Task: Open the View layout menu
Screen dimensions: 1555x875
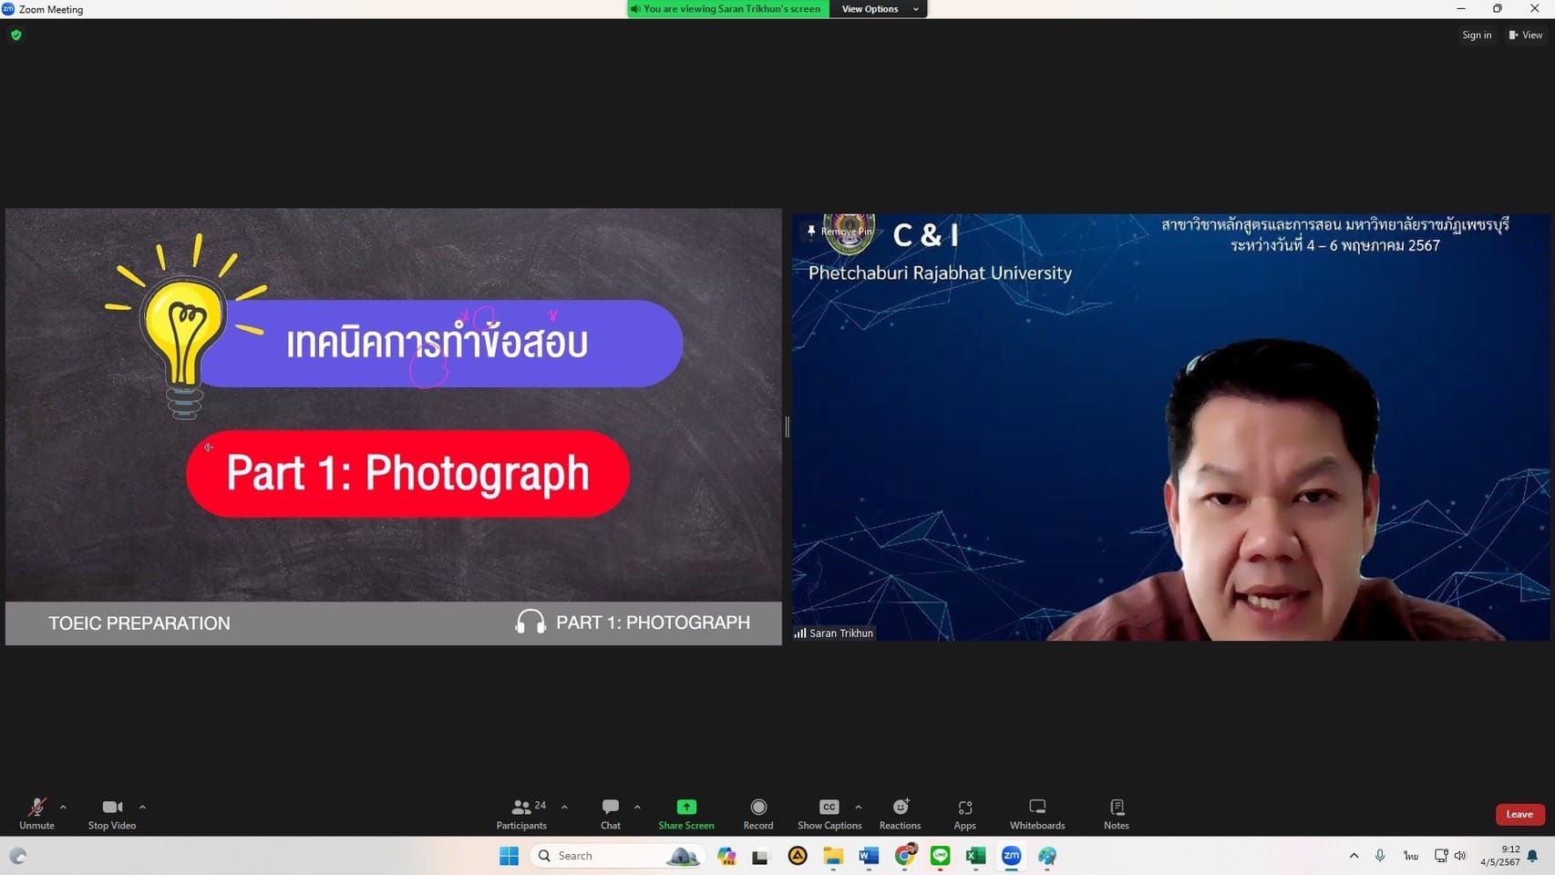Action: tap(1526, 35)
